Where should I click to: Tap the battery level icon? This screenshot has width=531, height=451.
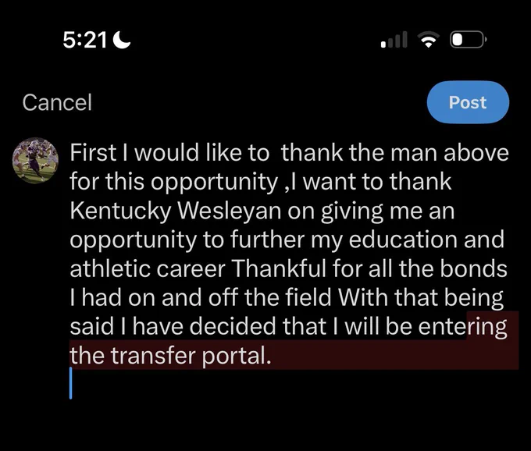468,40
